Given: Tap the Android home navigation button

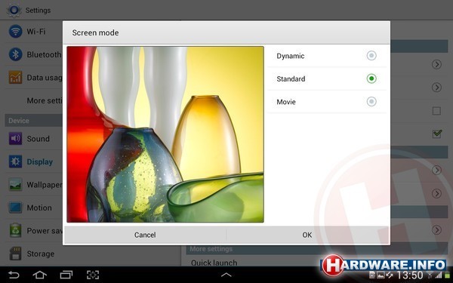Looking at the screenshot, I should click(x=39, y=275).
